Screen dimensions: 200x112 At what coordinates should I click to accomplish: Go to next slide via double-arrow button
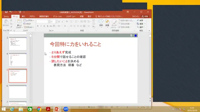(150, 101)
